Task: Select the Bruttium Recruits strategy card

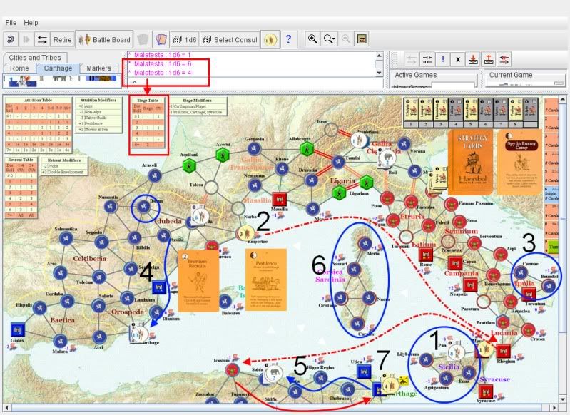Action: click(x=198, y=280)
